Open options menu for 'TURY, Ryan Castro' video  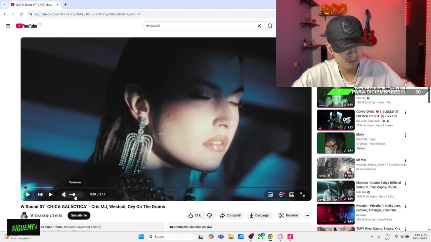[405, 229]
